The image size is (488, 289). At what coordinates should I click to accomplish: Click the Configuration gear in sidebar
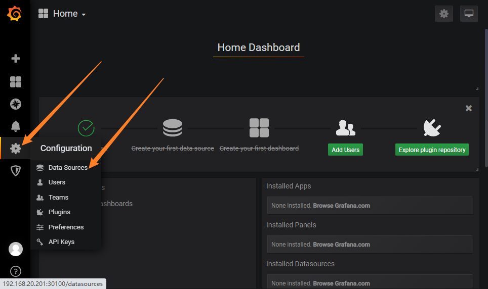point(16,149)
